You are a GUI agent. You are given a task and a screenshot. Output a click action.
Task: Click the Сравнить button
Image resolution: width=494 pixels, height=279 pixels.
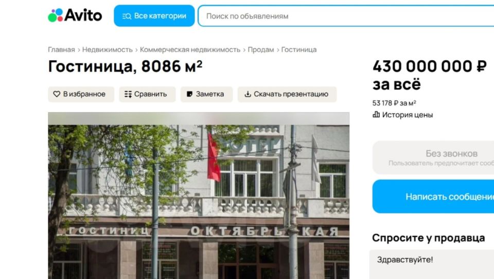pos(147,94)
